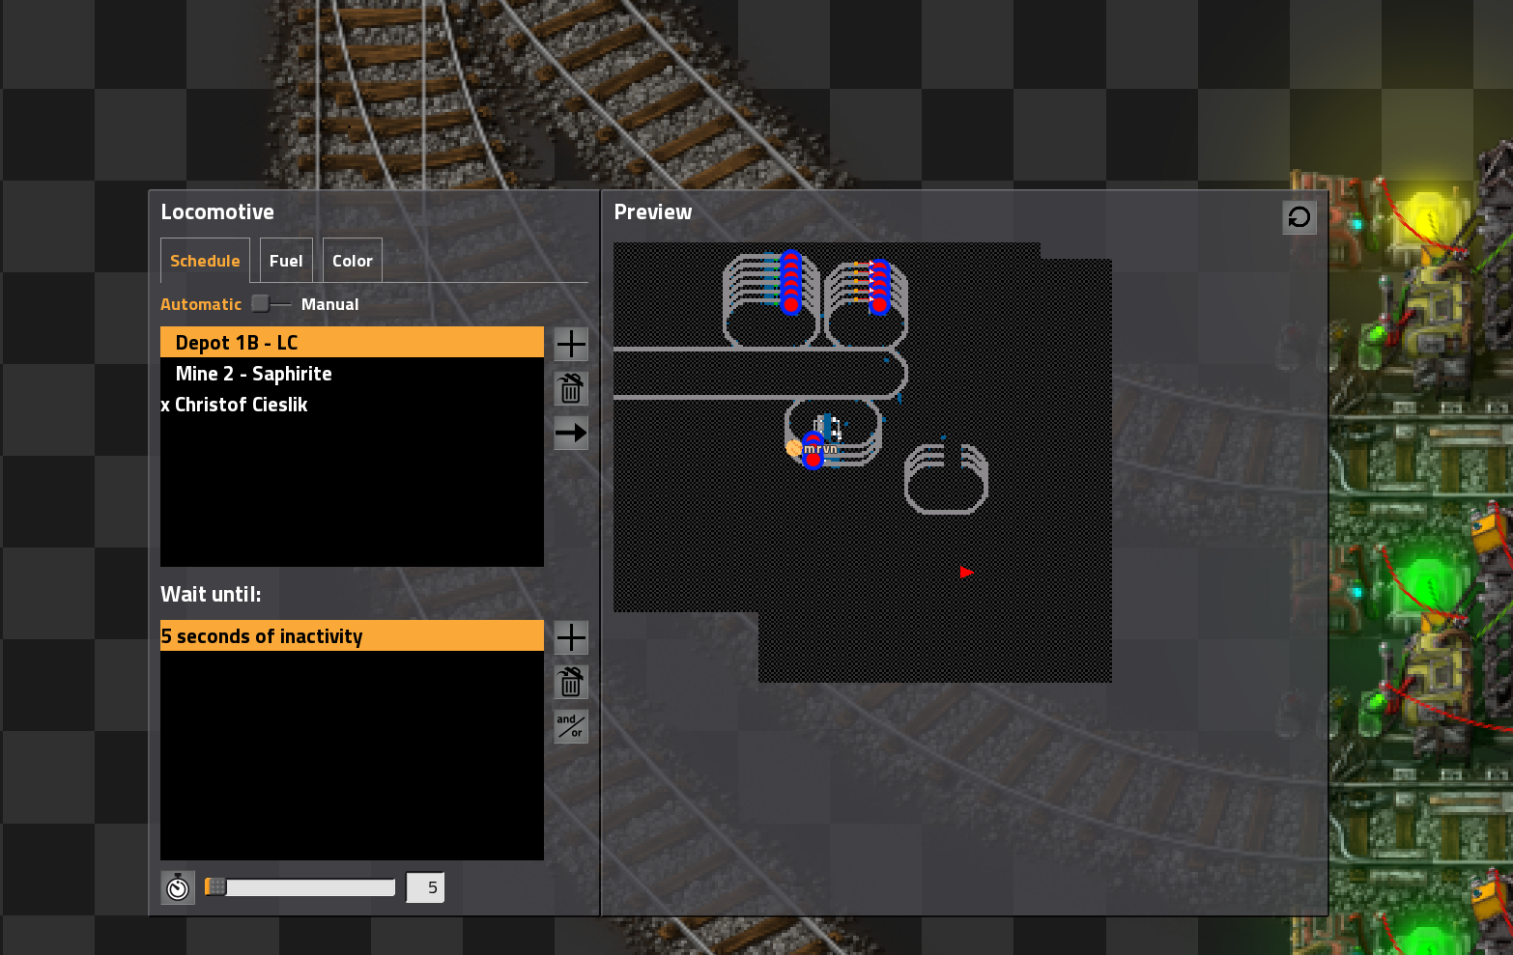Select the 'Mine 2 - Saphirite' station
Screen dimensions: 1513x955
coord(352,374)
